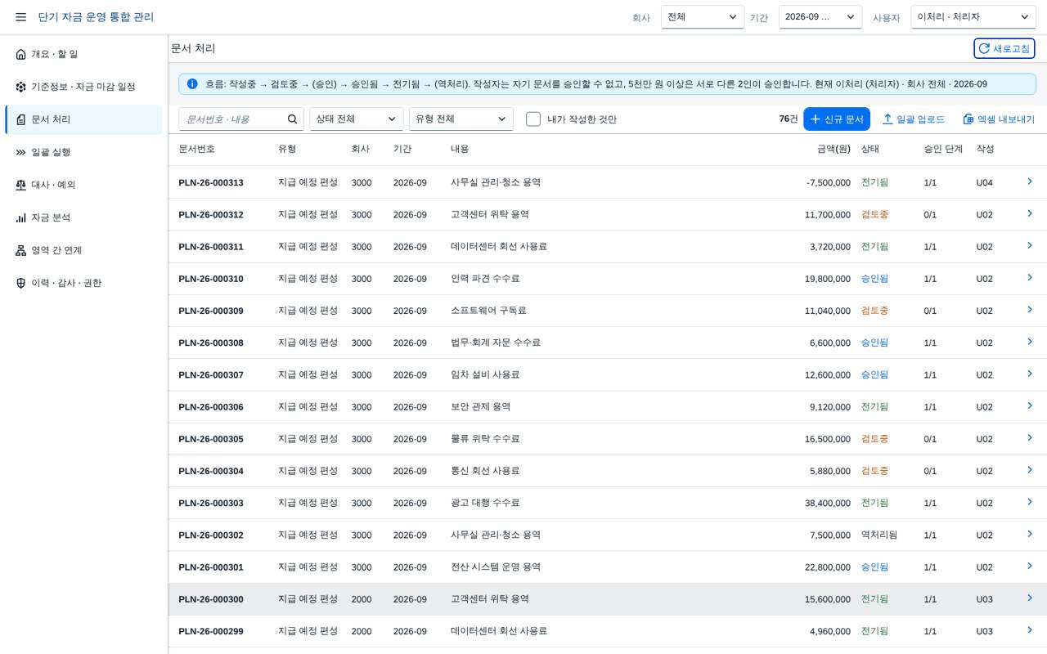Open row PLN-26-000310 detail arrow
Viewport: 1047px width, 654px height.
(1030, 278)
